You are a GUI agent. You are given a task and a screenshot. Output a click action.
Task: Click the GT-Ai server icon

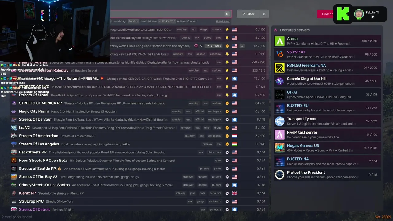(279, 95)
